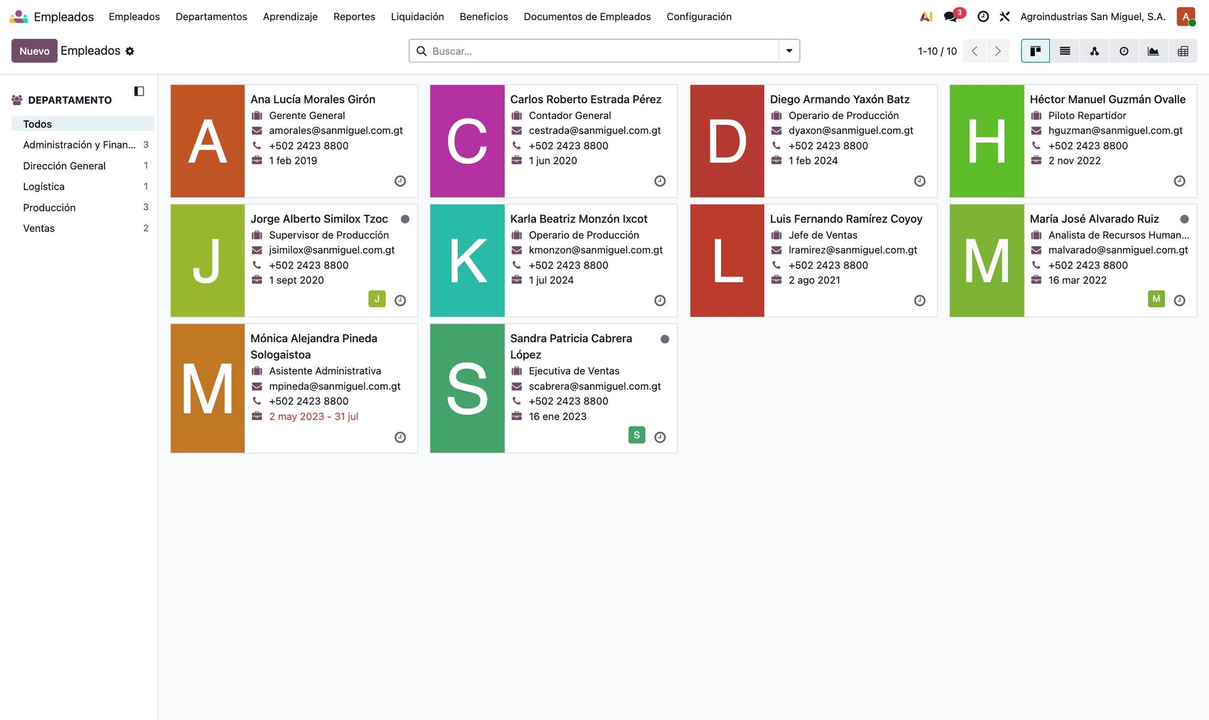Open Karla Beatriz Monzón Ixcot's teal avatar
The width and height of the screenshot is (1209, 720).
coord(467,261)
